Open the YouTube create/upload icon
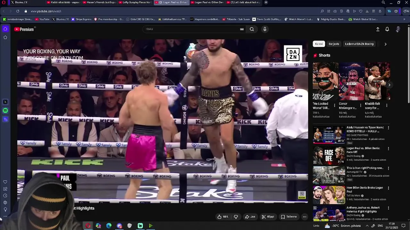Viewport: 410px width, 230px height. (378, 29)
